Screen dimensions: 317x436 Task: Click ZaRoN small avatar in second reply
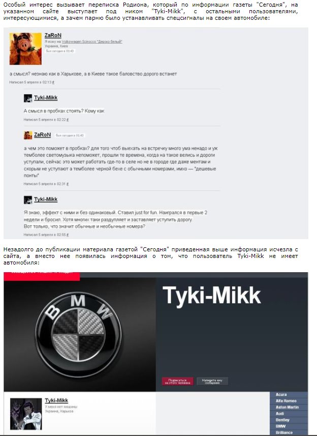[28, 135]
